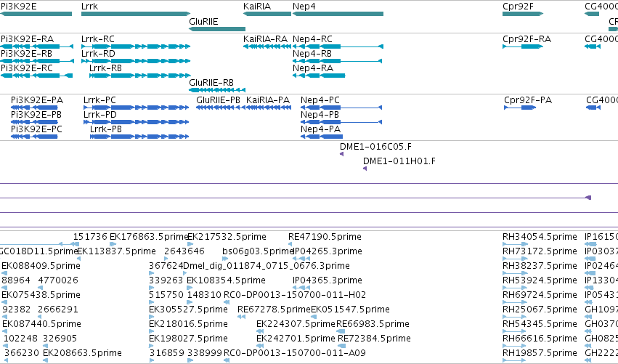
Task: Click EST EK075438.5prime
Action: tap(4, 302)
